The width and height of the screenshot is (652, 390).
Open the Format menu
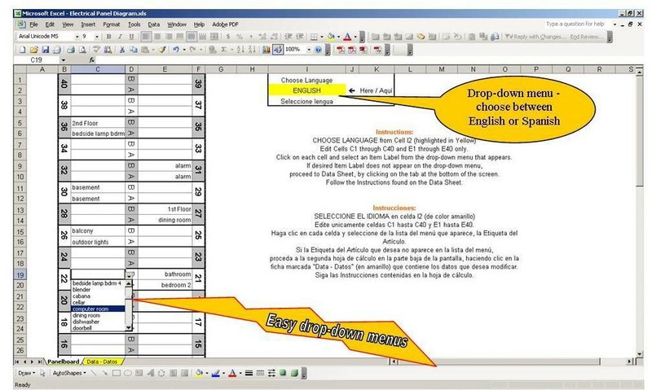tap(112, 24)
